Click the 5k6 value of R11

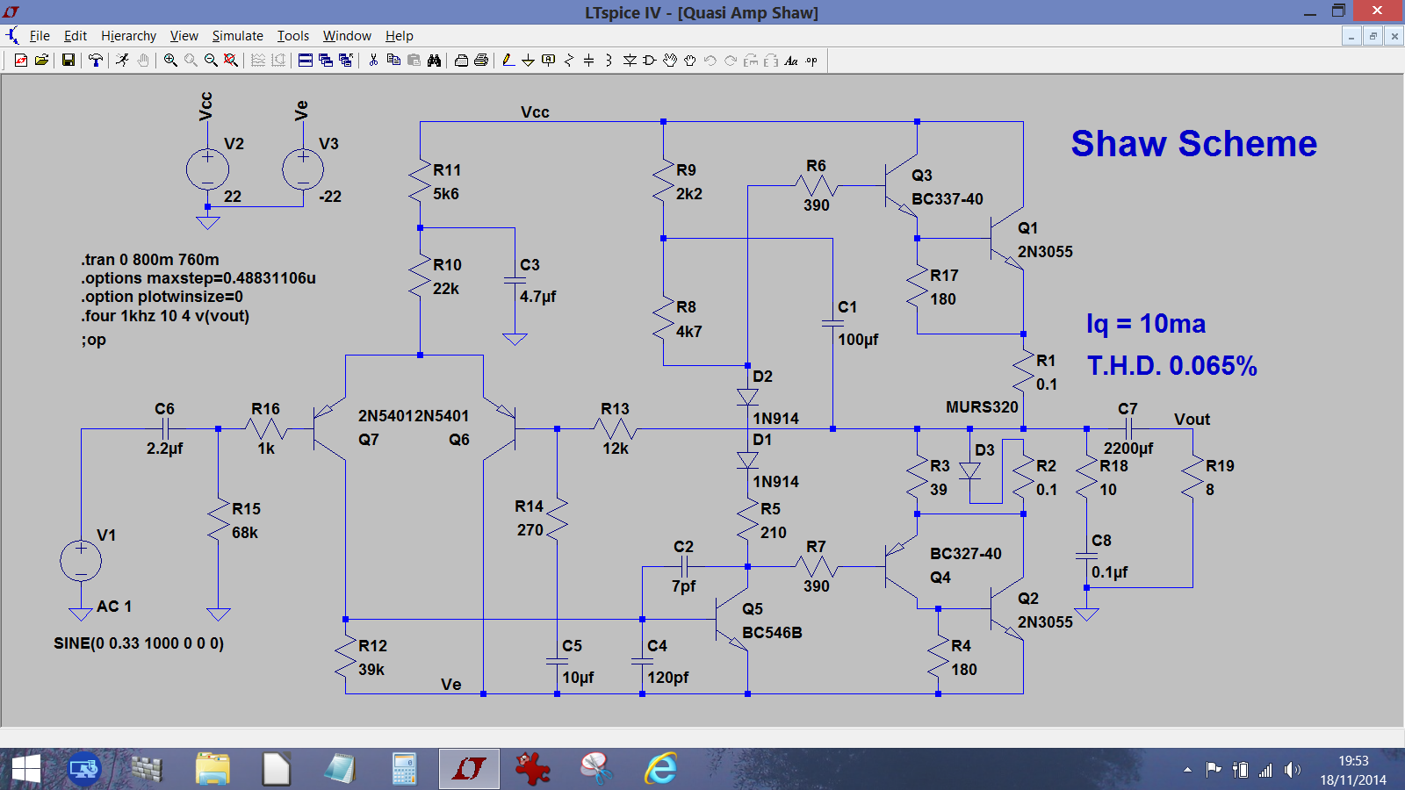[x=446, y=194]
